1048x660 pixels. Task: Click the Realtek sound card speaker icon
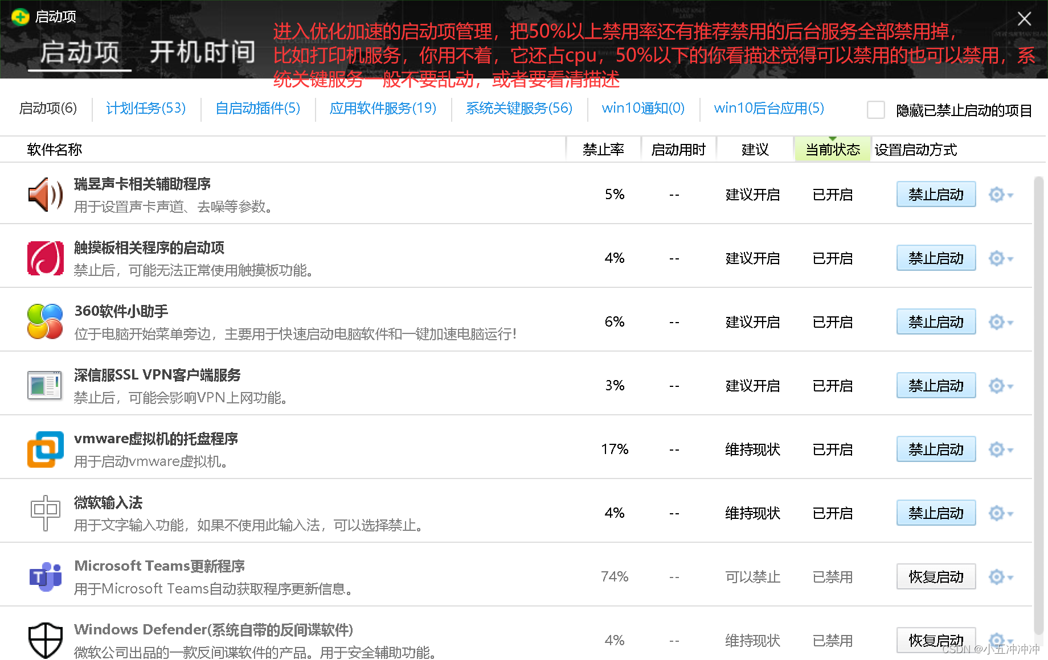(46, 195)
